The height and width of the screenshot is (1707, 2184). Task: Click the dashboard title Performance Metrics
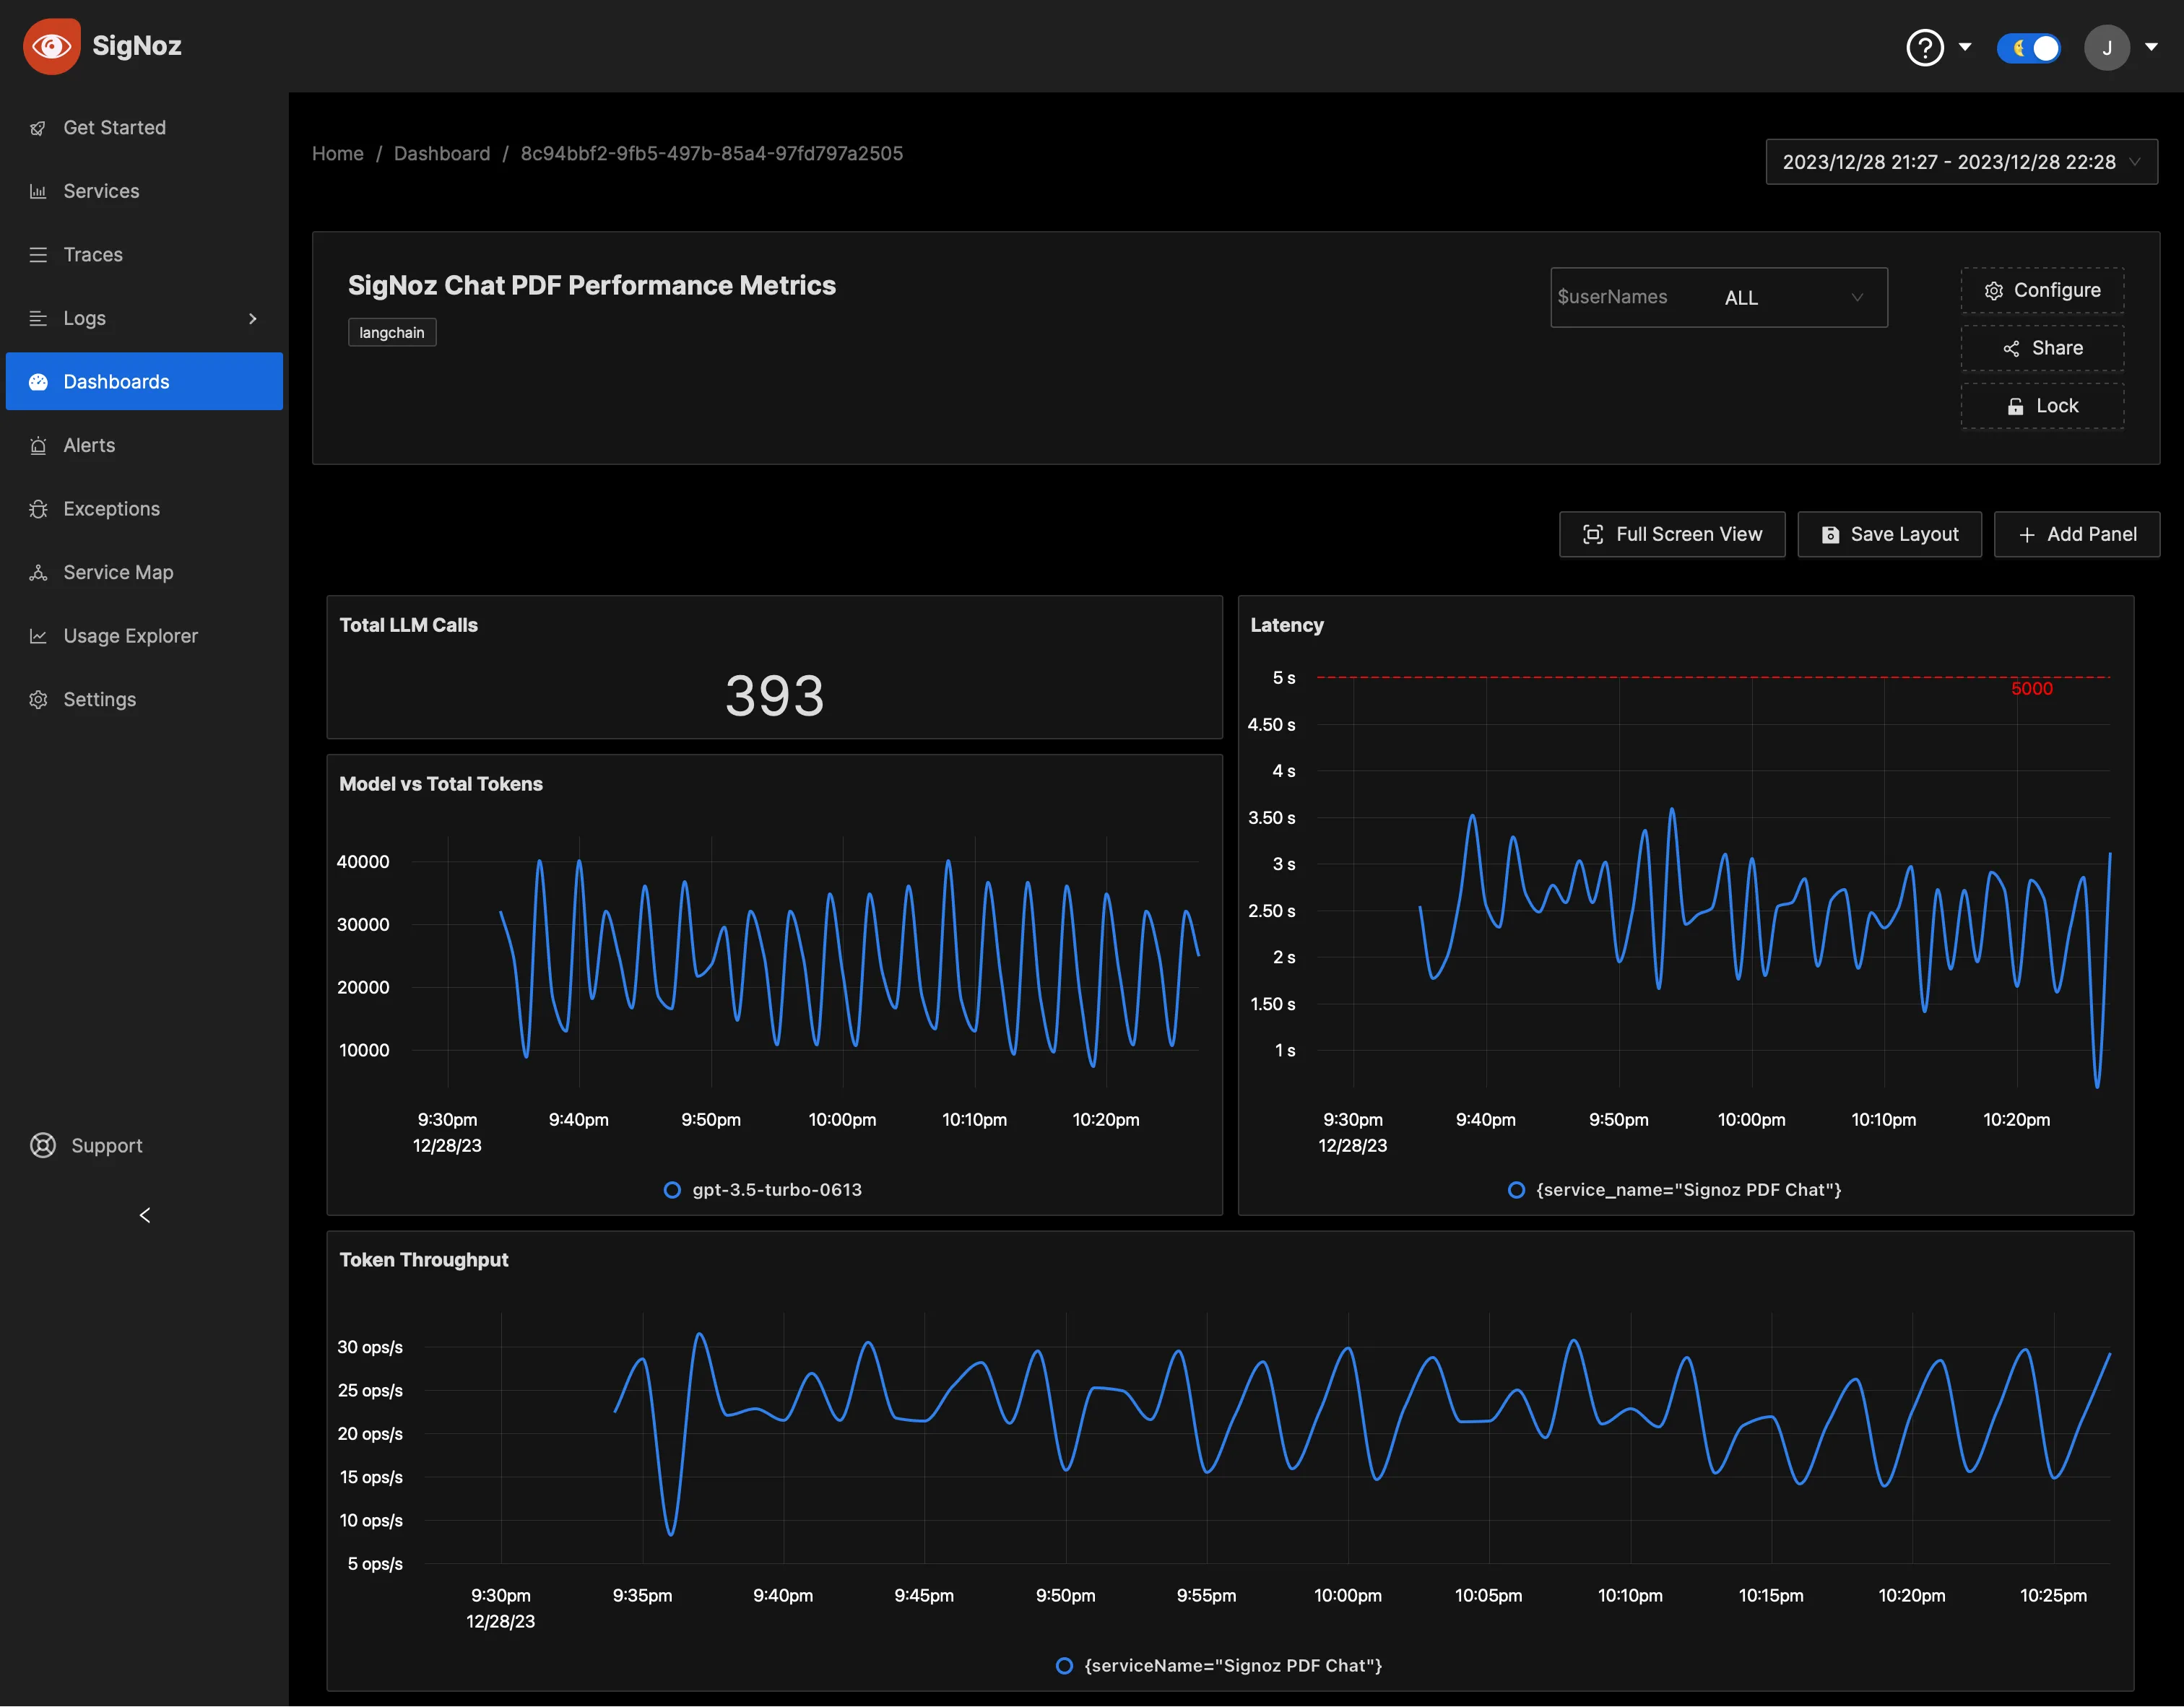click(x=592, y=286)
